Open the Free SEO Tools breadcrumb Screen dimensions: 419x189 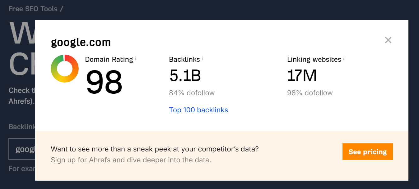point(31,9)
